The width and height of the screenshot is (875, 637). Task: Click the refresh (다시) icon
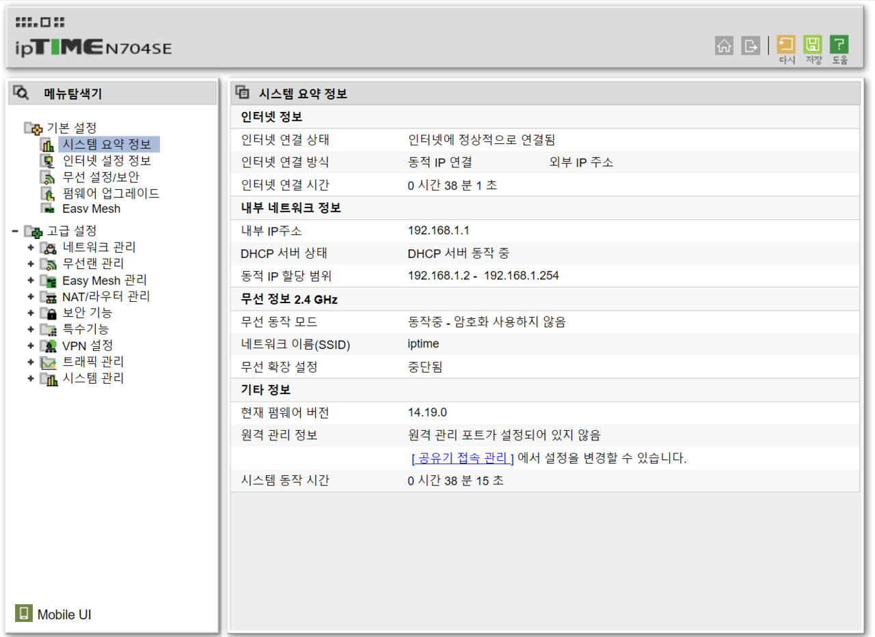coord(786,46)
